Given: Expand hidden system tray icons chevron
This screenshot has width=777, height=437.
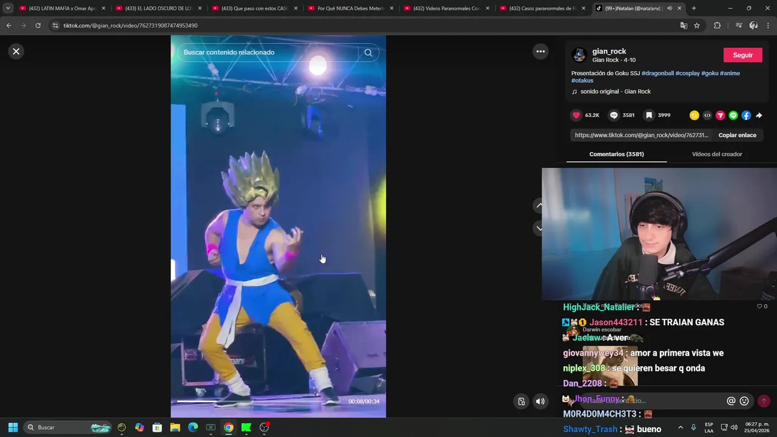Looking at the screenshot, I should (x=680, y=427).
